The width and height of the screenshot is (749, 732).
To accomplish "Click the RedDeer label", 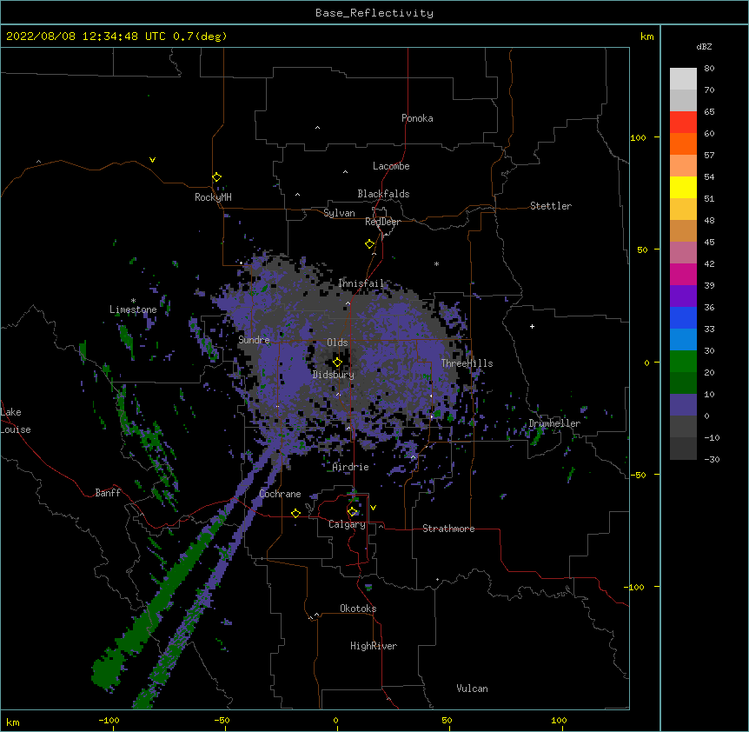I will 382,222.
